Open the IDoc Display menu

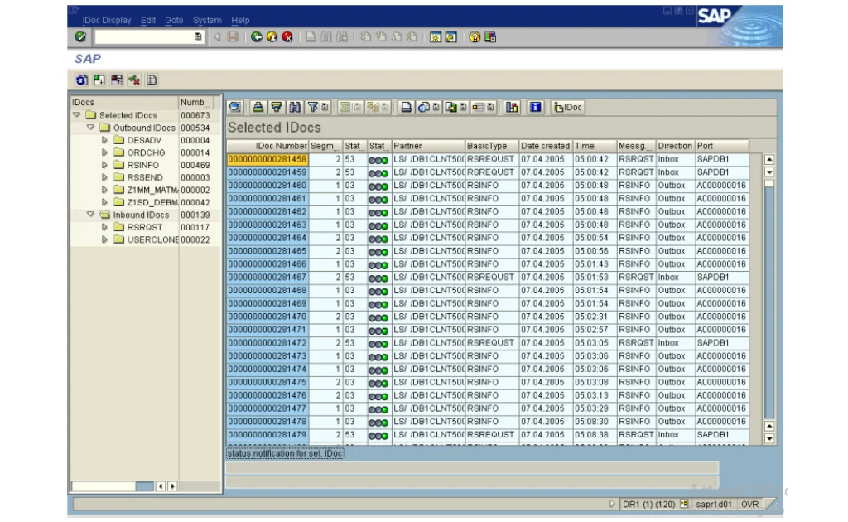(x=107, y=20)
